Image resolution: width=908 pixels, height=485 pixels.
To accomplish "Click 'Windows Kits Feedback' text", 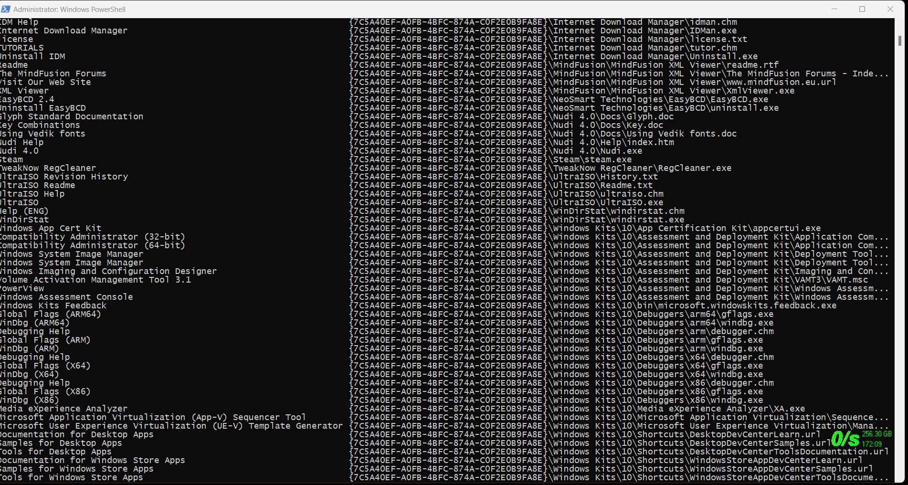I will point(53,306).
